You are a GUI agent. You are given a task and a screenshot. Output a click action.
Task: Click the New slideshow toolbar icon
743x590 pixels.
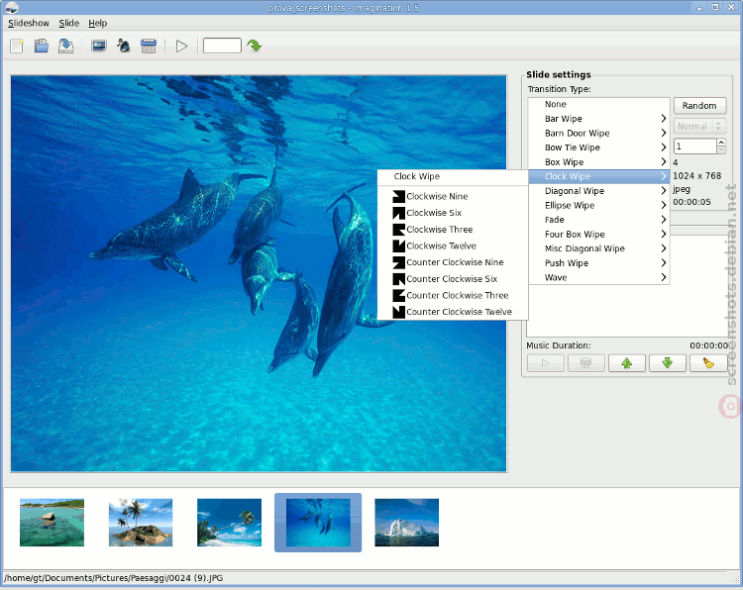tap(17, 46)
